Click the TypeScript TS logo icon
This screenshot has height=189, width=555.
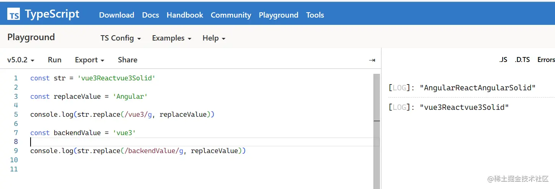point(14,15)
